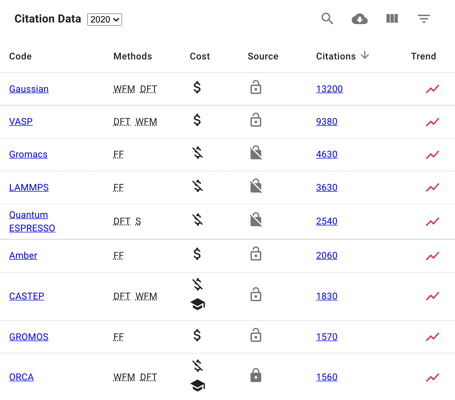Sort by the Cost column header
Screen dimensions: 455x400
200,56
